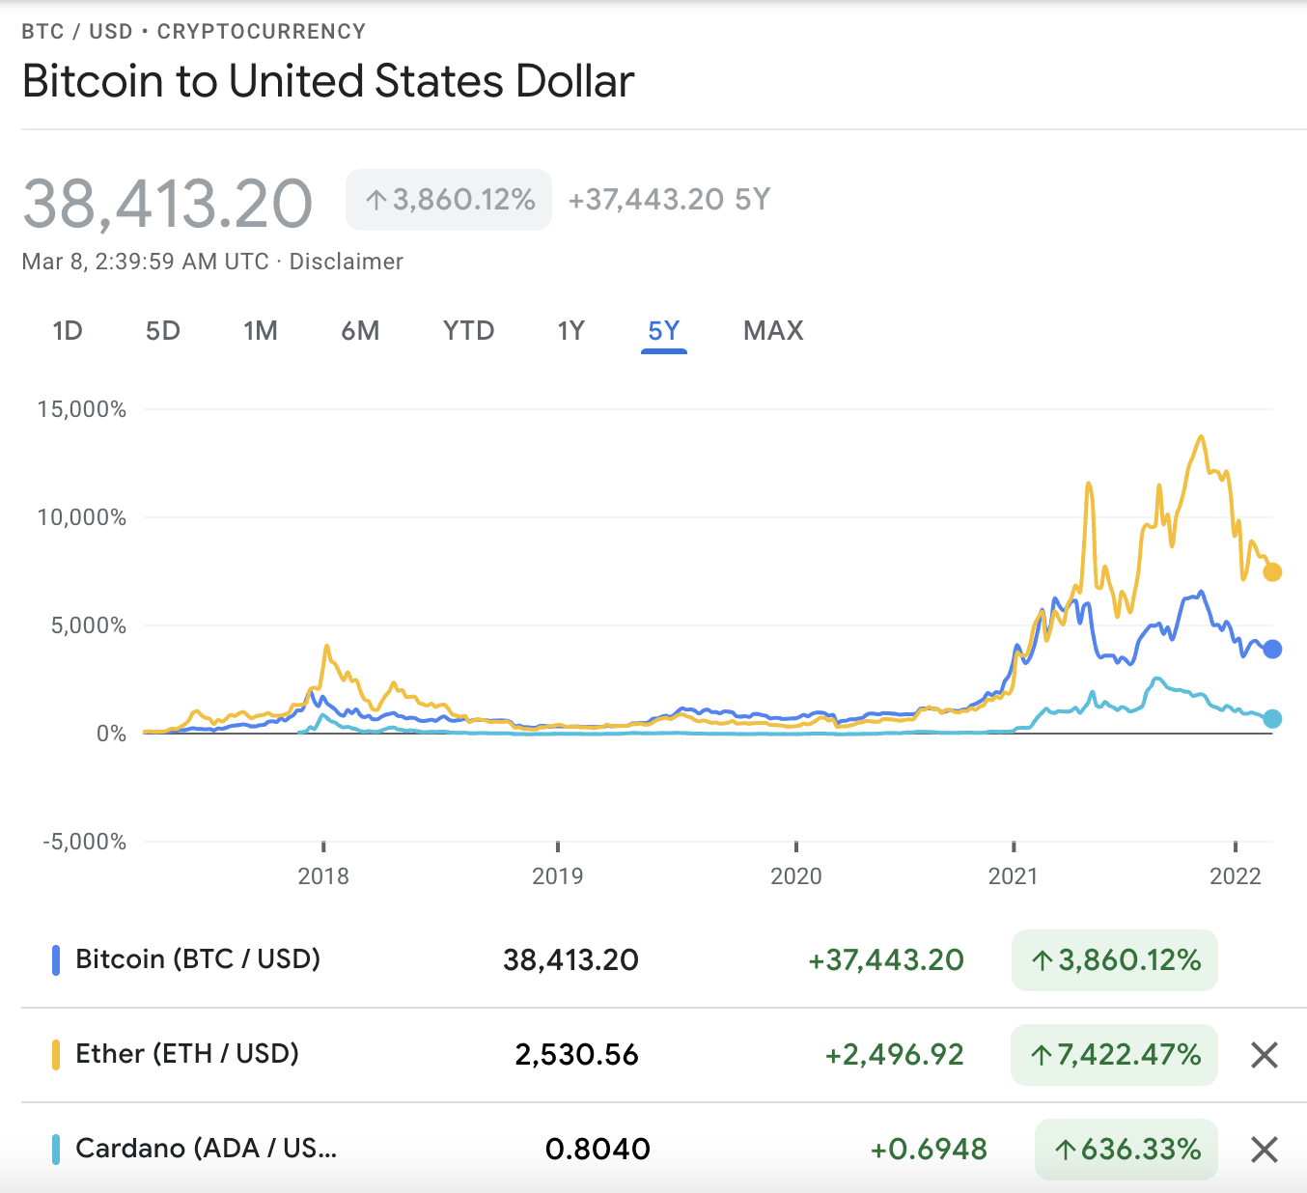Switch to the 1D time range
This screenshot has height=1193, width=1307.
67,330
